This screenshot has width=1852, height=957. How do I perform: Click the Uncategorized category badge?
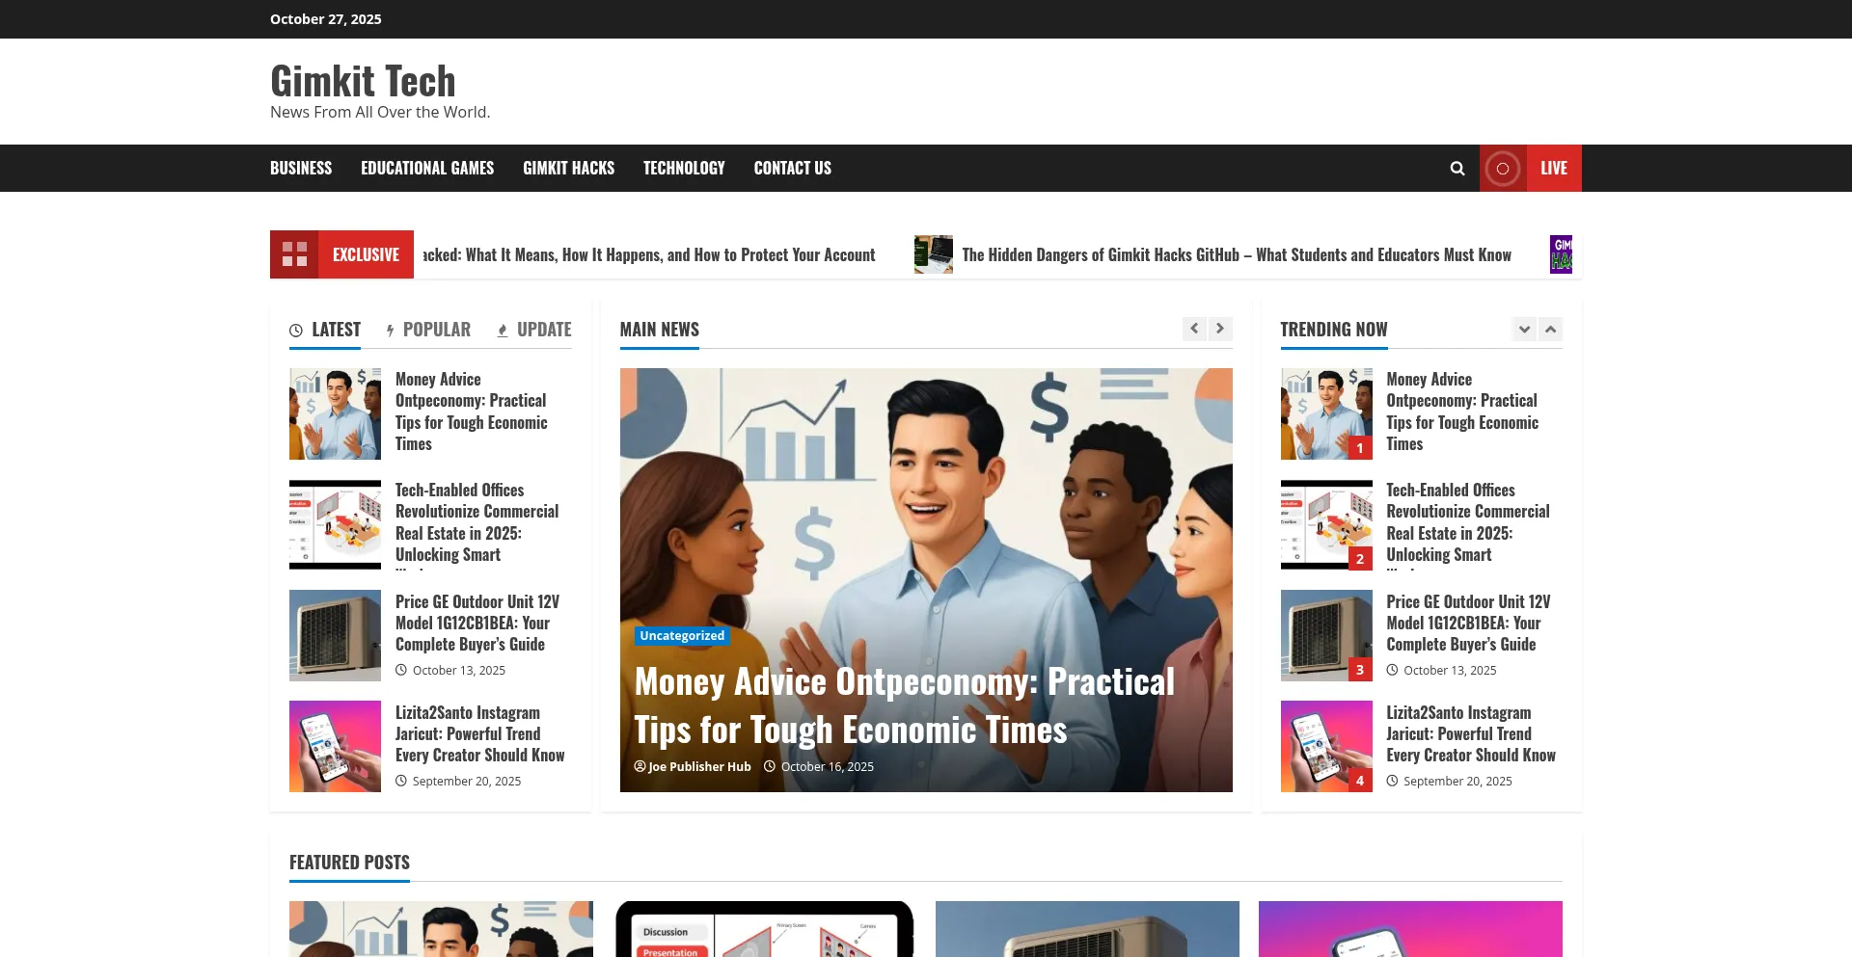682,636
